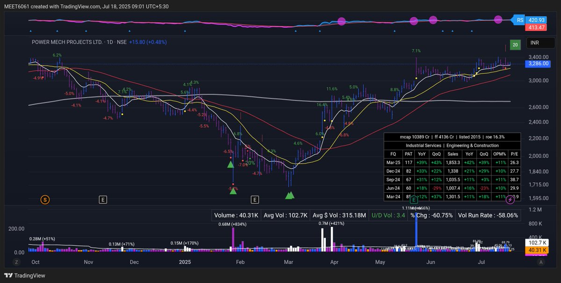
Task: Click the Industrial Services sector row
Action: point(452,145)
